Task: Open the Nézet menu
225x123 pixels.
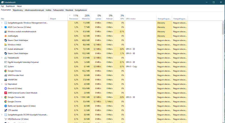Action: [x=19, y=6]
